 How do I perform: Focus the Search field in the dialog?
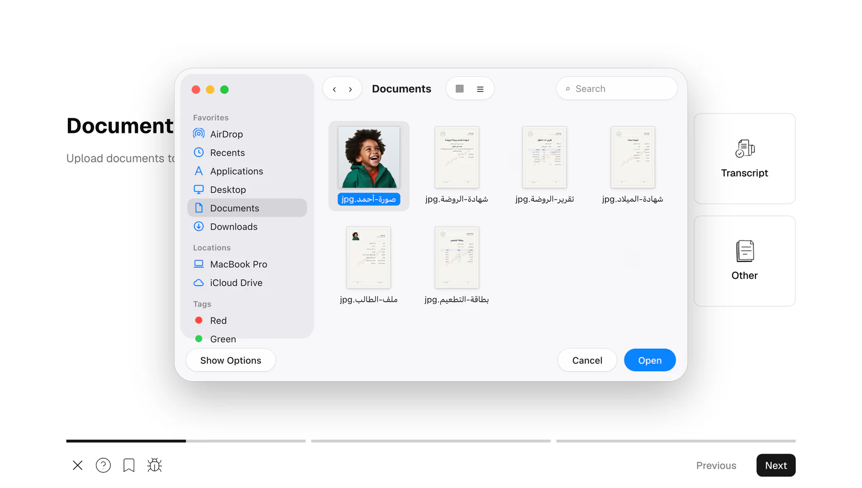click(616, 89)
